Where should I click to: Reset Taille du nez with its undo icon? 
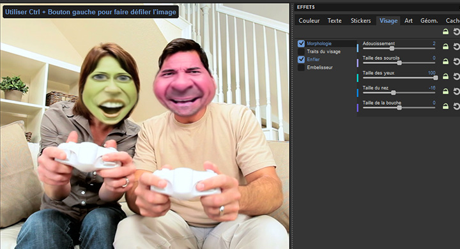click(456, 91)
